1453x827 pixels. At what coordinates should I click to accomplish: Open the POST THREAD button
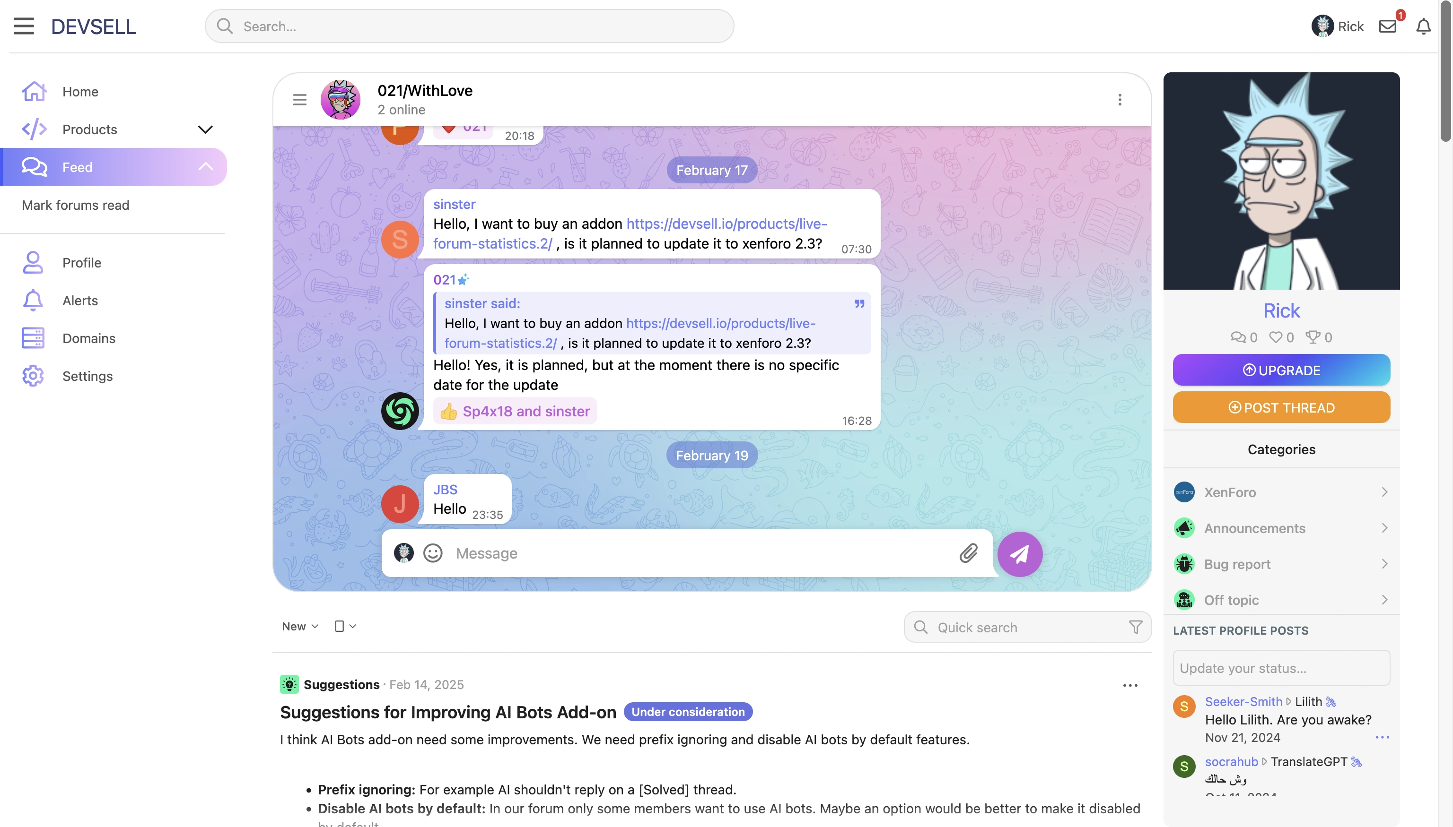tap(1281, 407)
